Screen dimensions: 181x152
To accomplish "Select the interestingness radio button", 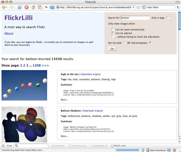I will coord(150,43).
